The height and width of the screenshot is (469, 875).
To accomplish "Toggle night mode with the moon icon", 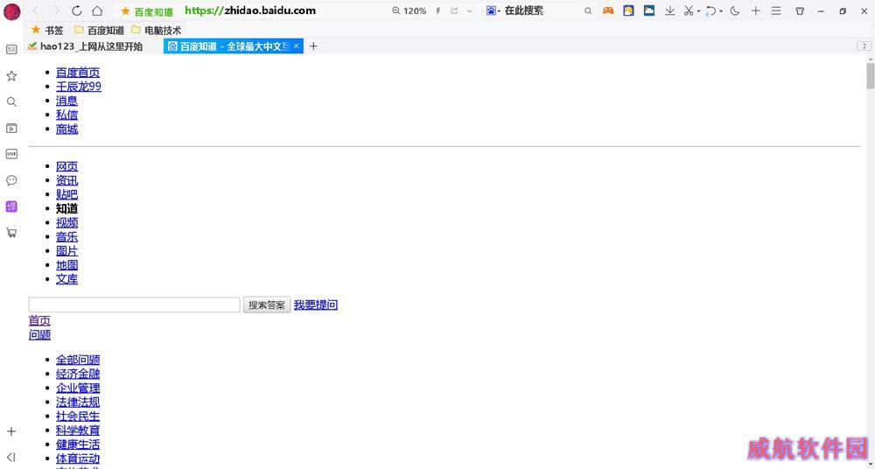I will coord(735,10).
